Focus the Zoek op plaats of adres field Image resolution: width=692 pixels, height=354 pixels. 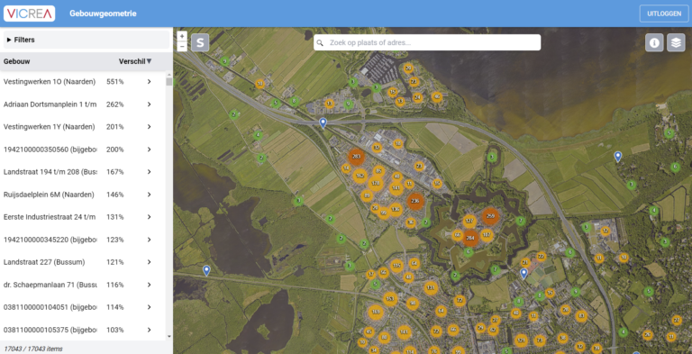(427, 43)
